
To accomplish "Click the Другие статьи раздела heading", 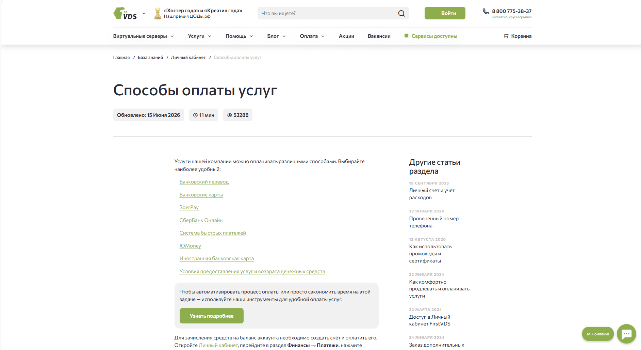I will tap(435, 166).
